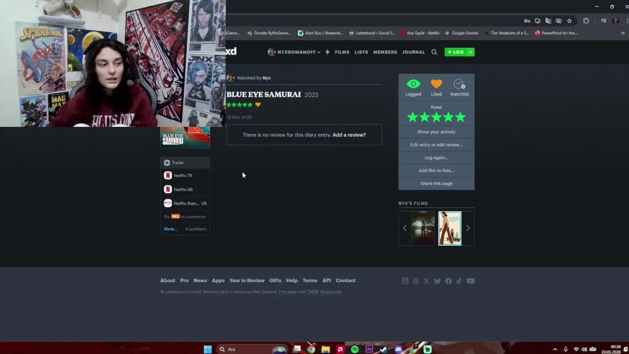
Task: Open the Year in Review footer link
Action: click(x=247, y=280)
